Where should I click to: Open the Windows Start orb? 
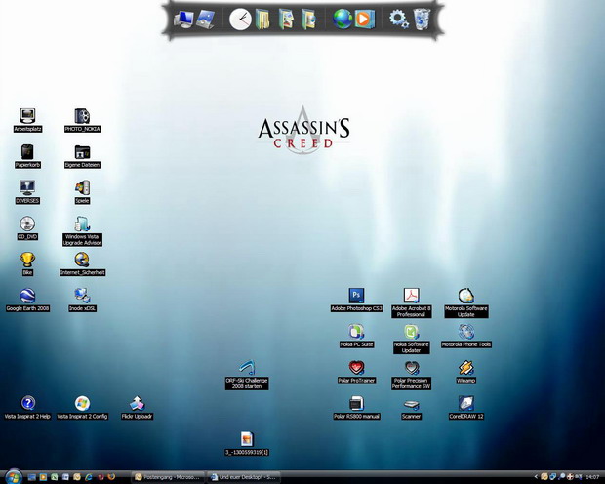(x=14, y=477)
